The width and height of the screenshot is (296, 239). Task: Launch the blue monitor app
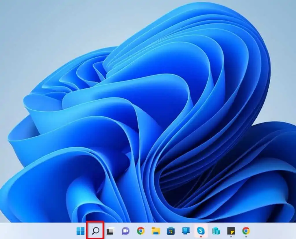(x=186, y=231)
